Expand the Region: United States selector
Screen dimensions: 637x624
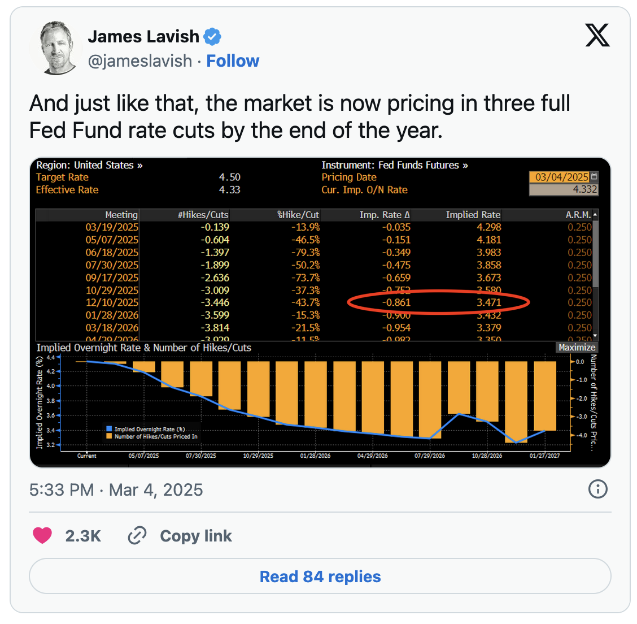point(89,165)
